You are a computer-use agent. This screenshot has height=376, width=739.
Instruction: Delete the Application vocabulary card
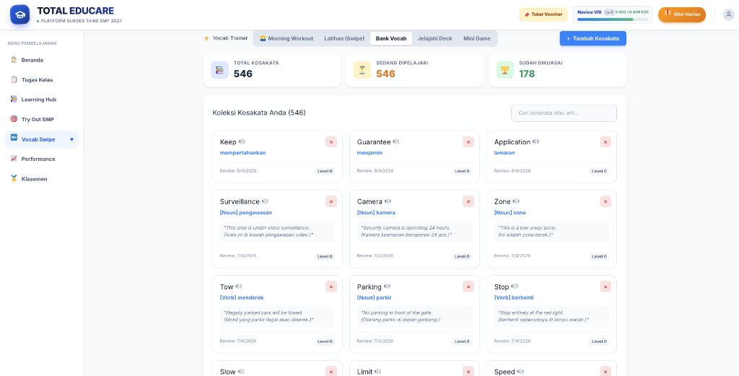[605, 142]
